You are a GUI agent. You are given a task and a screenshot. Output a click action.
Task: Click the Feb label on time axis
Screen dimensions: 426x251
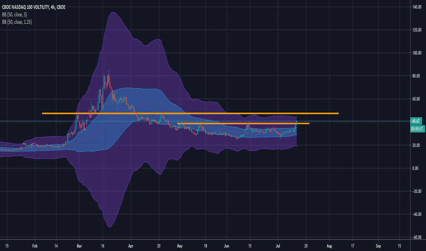coord(35,246)
